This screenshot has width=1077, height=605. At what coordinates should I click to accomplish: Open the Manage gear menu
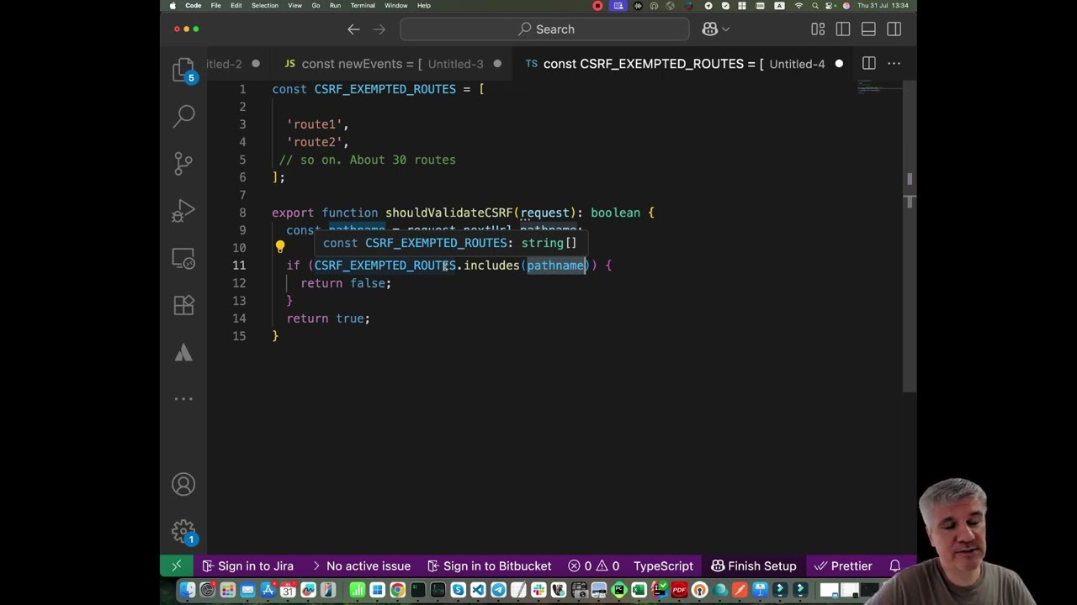[x=183, y=531]
